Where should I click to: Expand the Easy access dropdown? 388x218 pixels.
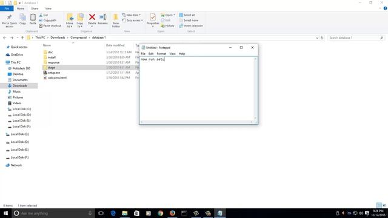point(132,20)
